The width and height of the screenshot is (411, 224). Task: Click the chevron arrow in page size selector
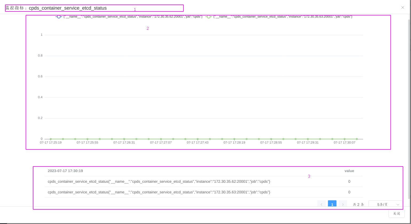[398, 205]
